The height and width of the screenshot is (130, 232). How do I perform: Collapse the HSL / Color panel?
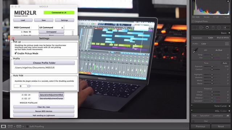pyautogui.click(x=229, y=111)
